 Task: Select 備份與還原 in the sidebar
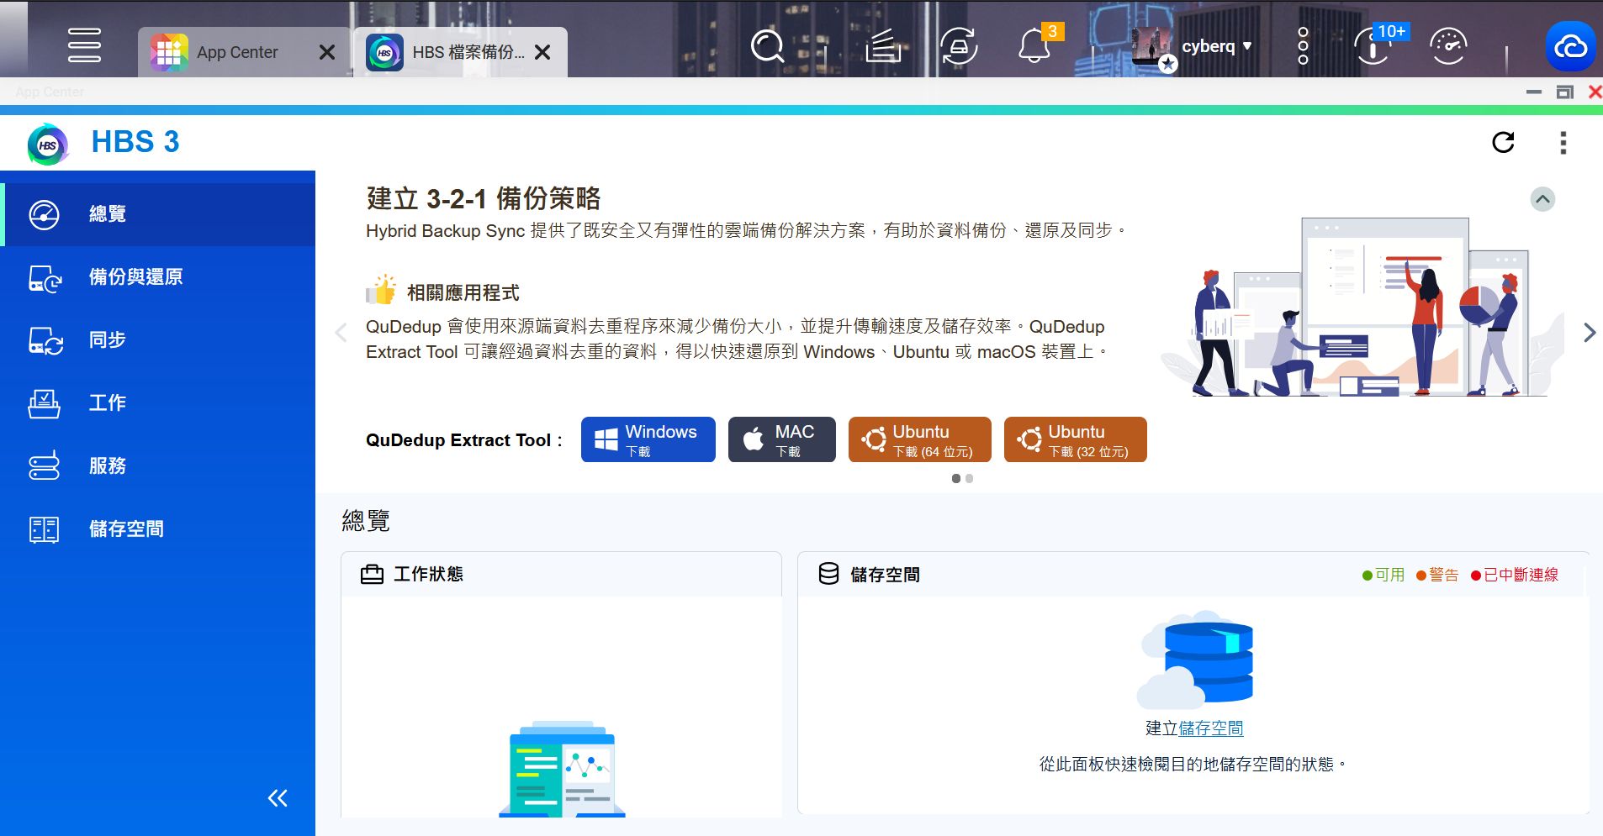click(158, 277)
